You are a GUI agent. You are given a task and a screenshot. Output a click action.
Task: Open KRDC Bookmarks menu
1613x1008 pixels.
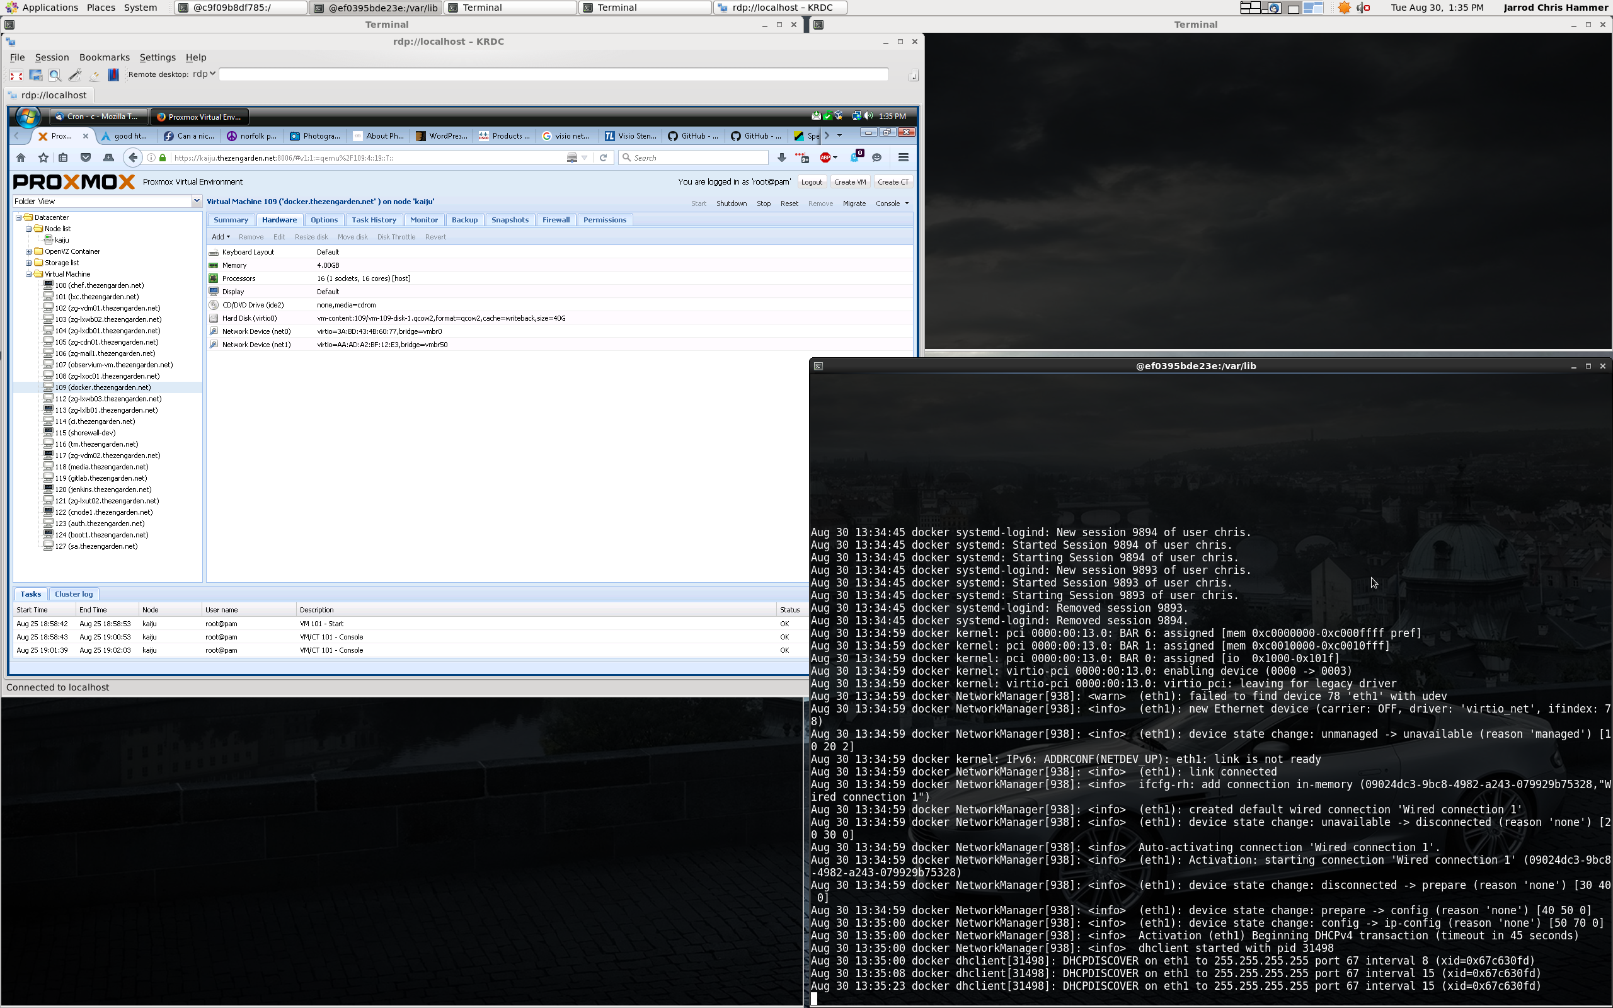(x=104, y=58)
